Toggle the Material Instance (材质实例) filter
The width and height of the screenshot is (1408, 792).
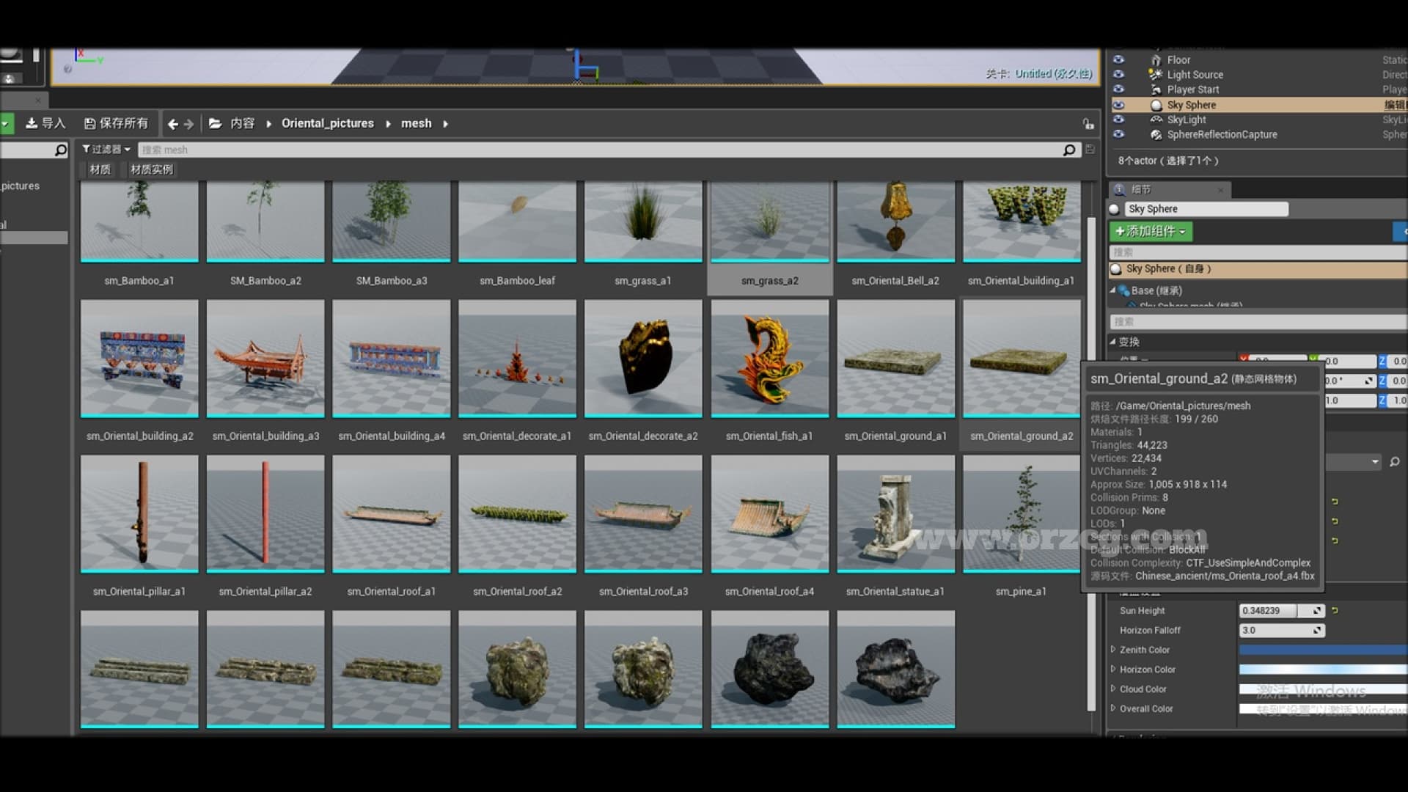pyautogui.click(x=151, y=169)
